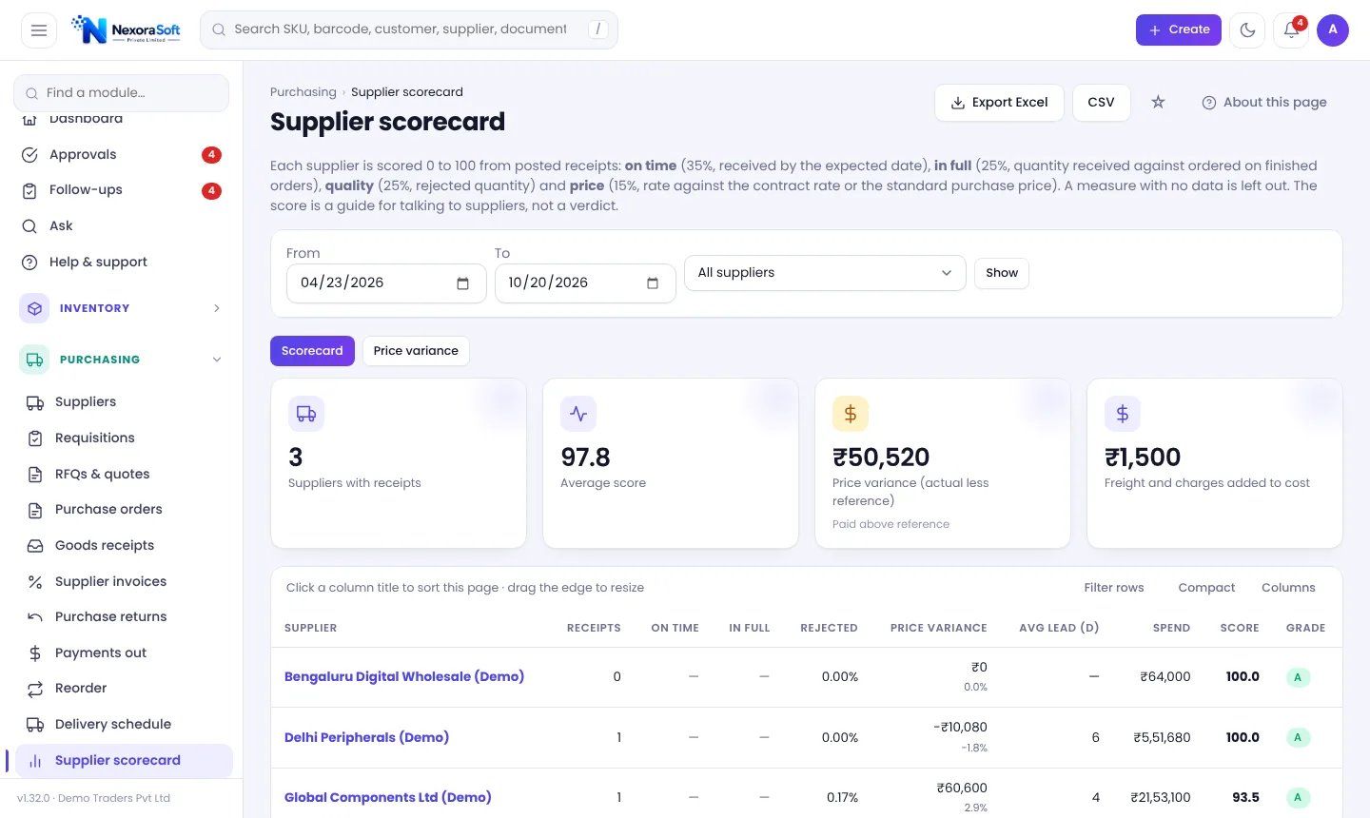The image size is (1370, 818).
Task: Click the Show button
Action: pyautogui.click(x=1002, y=273)
